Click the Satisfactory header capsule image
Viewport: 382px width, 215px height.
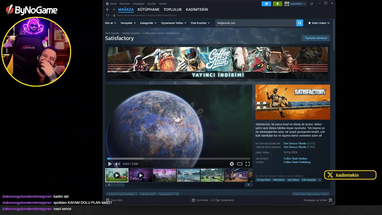293,102
